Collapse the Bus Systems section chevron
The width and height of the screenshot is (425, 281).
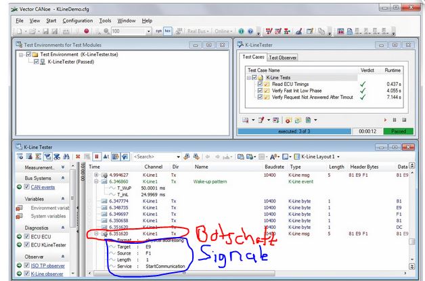point(63,178)
